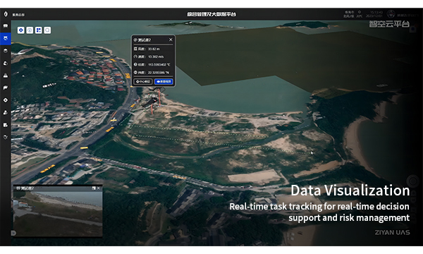
Task: Click the compass icon in top bar
Action: (x=391, y=14)
